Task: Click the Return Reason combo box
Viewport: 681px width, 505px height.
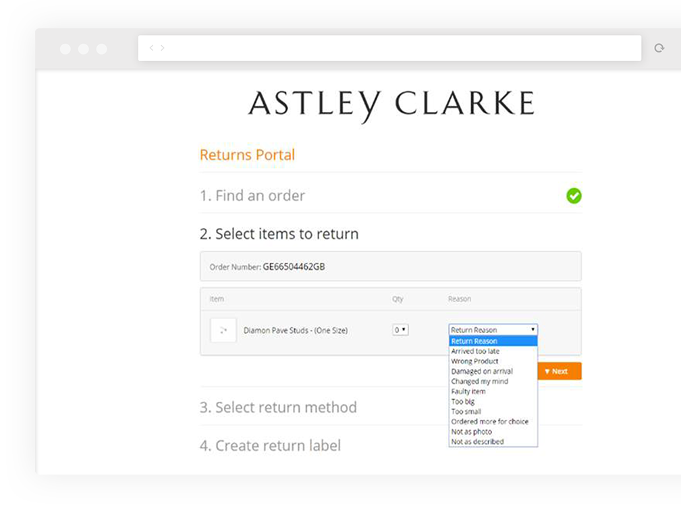Action: tap(493, 330)
